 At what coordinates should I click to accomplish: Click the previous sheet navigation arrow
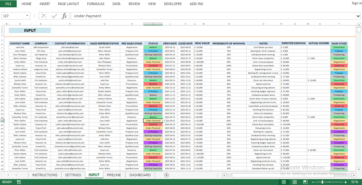(x=8, y=175)
